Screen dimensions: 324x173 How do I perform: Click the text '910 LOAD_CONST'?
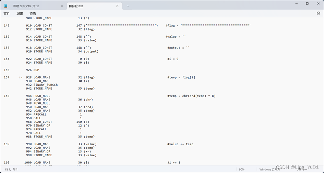click(39, 26)
